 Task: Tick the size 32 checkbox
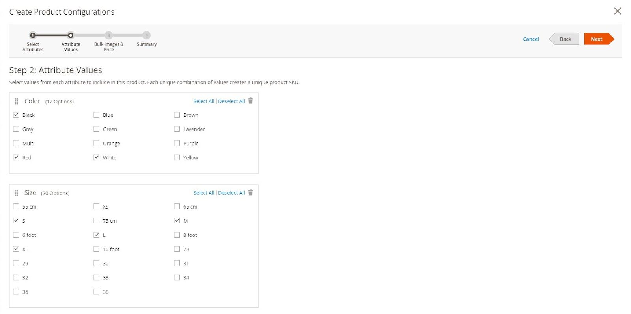tap(16, 277)
